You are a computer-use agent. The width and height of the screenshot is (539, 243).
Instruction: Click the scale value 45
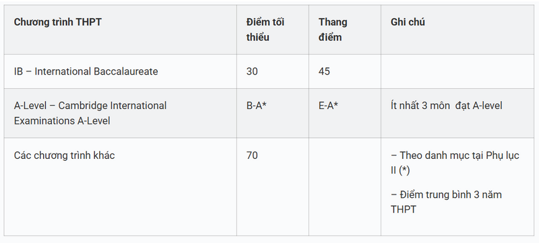click(x=324, y=71)
